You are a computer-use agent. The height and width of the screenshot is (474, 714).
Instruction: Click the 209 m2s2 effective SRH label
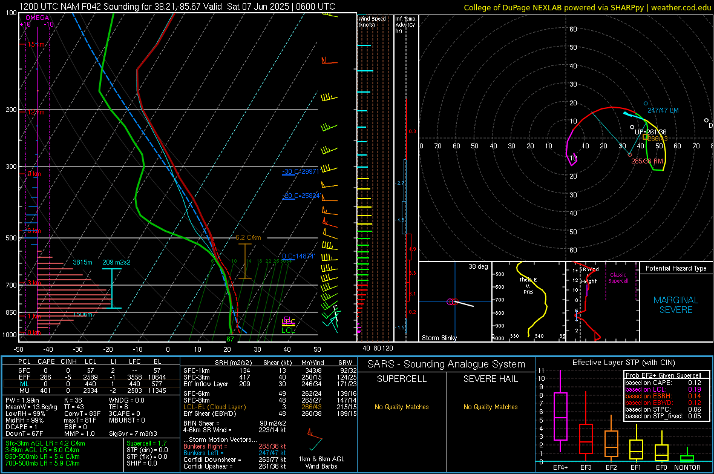click(x=117, y=262)
